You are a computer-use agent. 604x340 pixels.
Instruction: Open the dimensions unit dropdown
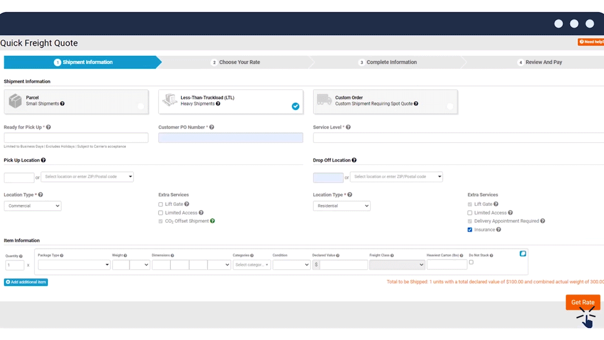[x=219, y=265]
